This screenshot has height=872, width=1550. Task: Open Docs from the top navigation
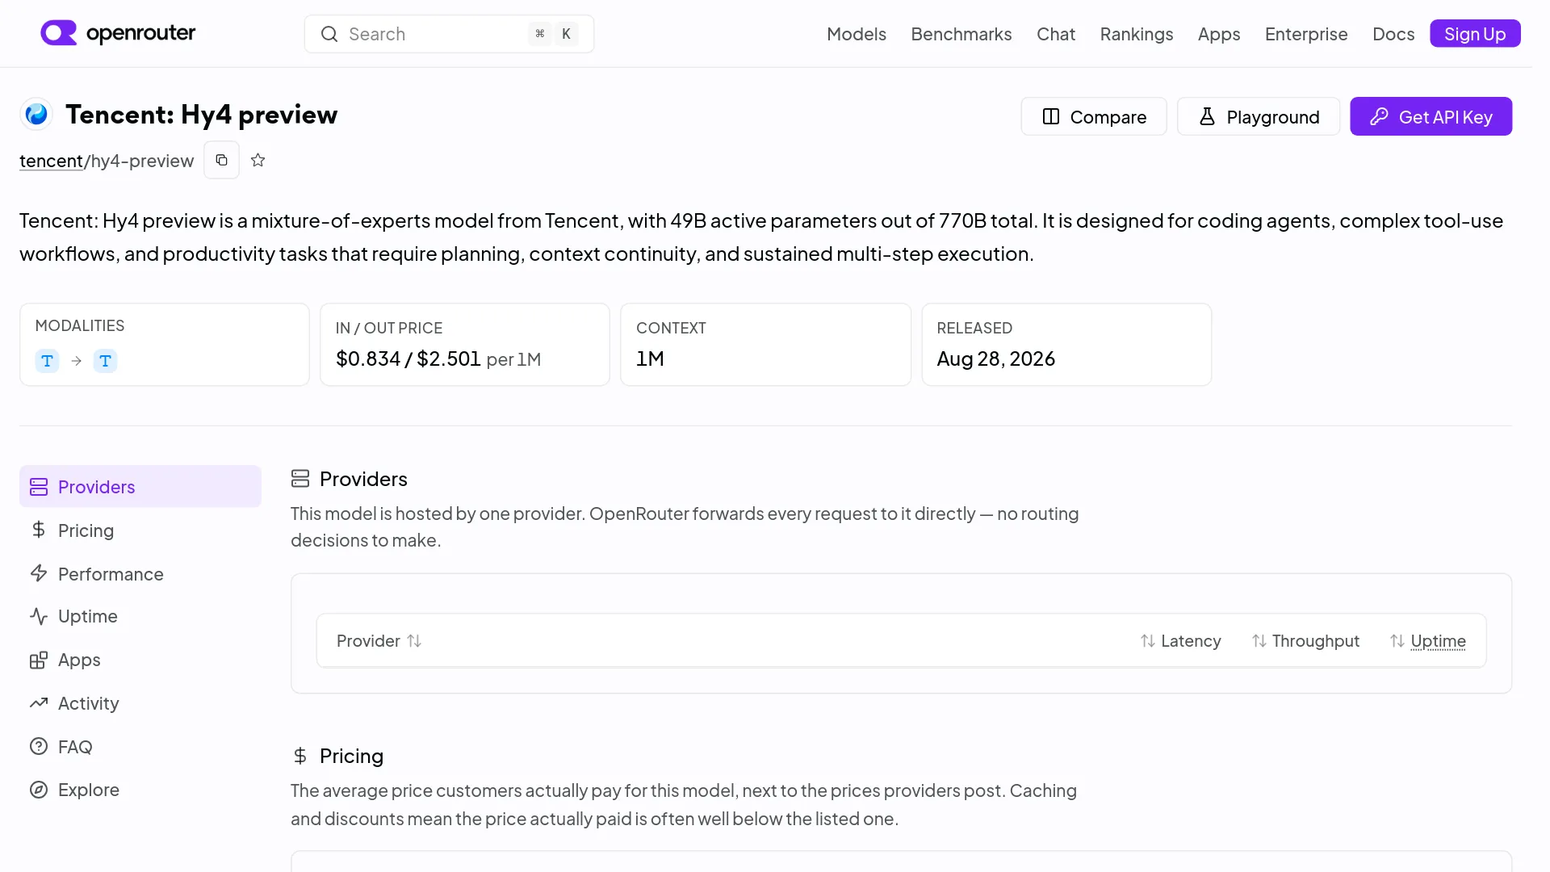(1393, 34)
